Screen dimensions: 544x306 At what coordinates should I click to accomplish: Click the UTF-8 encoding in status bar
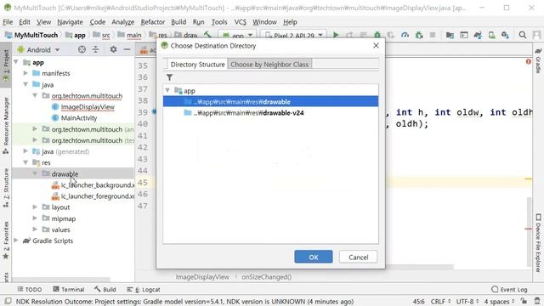[x=467, y=302]
